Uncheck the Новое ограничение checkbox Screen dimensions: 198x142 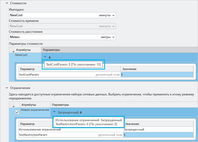(x=17, y=112)
